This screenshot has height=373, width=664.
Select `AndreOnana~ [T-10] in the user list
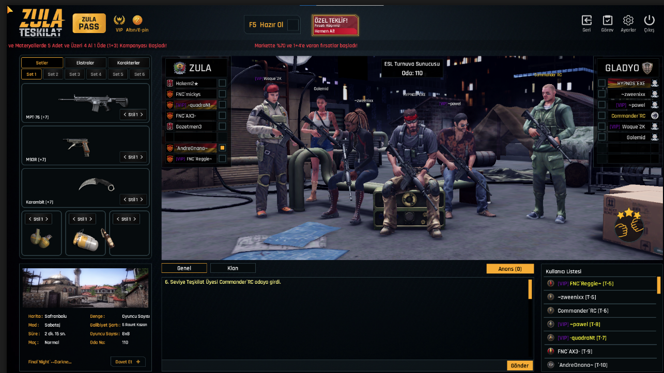coord(600,365)
